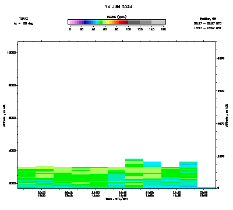Select the Time UTC/MST axis title
This screenshot has height=210, width=233.
[x=116, y=199]
